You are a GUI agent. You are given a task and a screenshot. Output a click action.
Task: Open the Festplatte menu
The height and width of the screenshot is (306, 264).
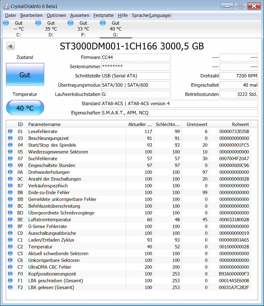click(x=103, y=15)
